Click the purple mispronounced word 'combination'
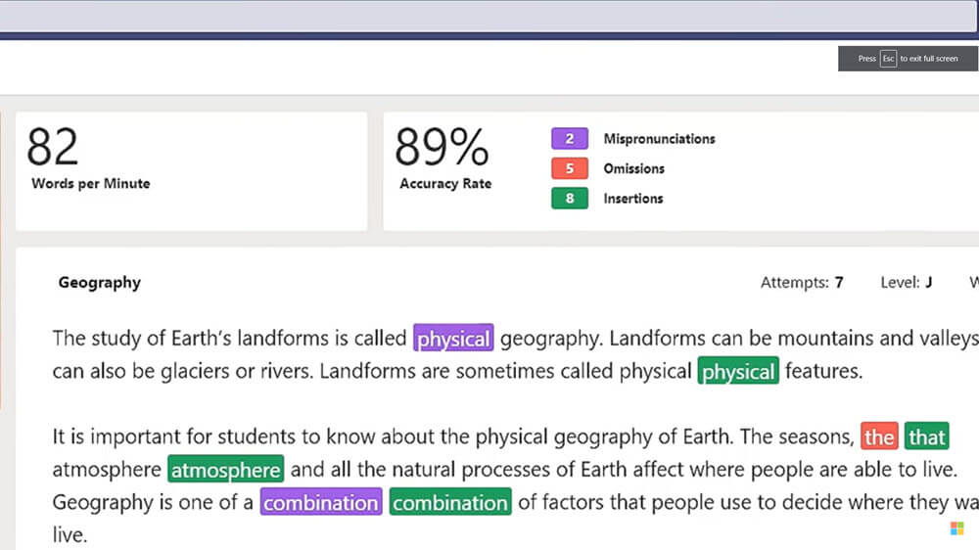Viewport: 979px width, 550px height. 321,502
